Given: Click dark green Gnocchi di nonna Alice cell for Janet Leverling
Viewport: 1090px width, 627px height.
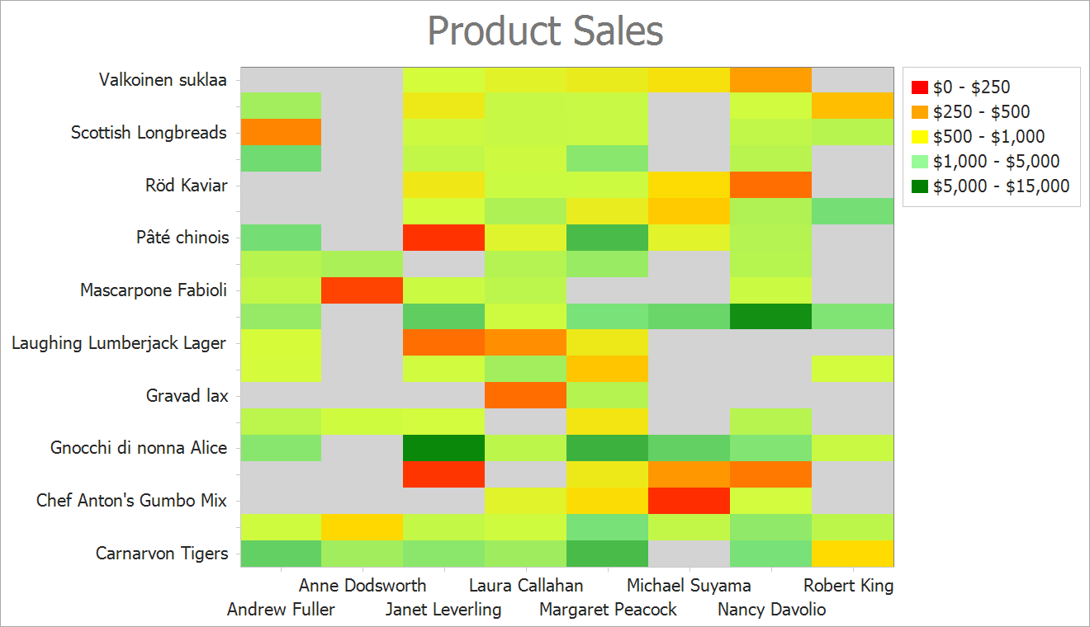Looking at the screenshot, I should click(x=443, y=448).
